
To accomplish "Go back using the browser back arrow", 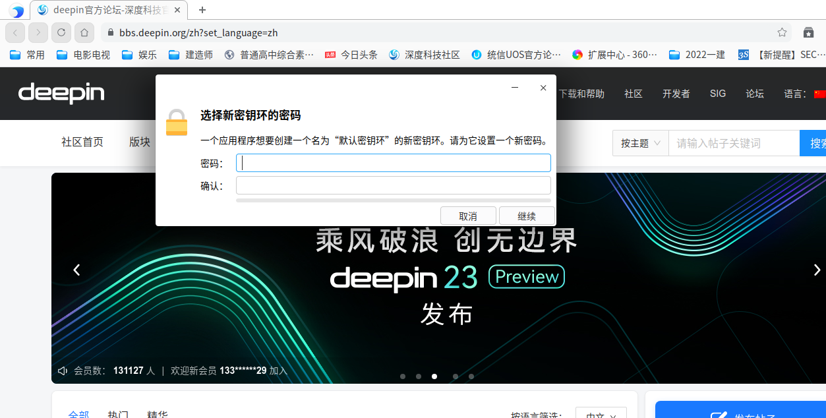I will pyautogui.click(x=15, y=32).
